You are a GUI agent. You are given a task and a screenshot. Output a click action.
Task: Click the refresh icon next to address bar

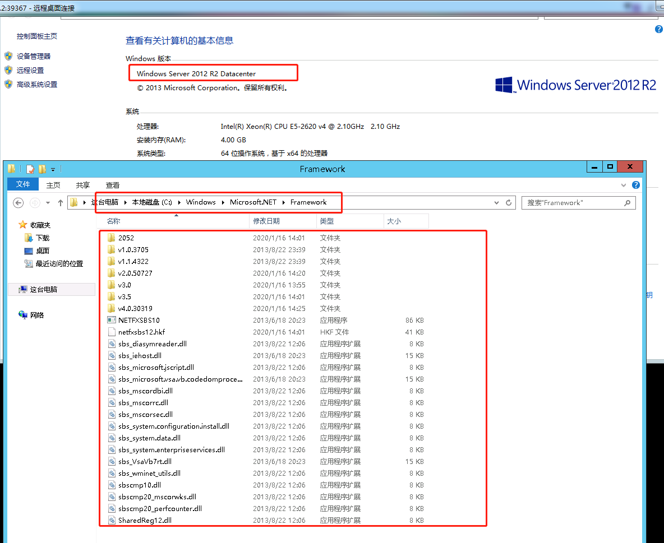[508, 202]
